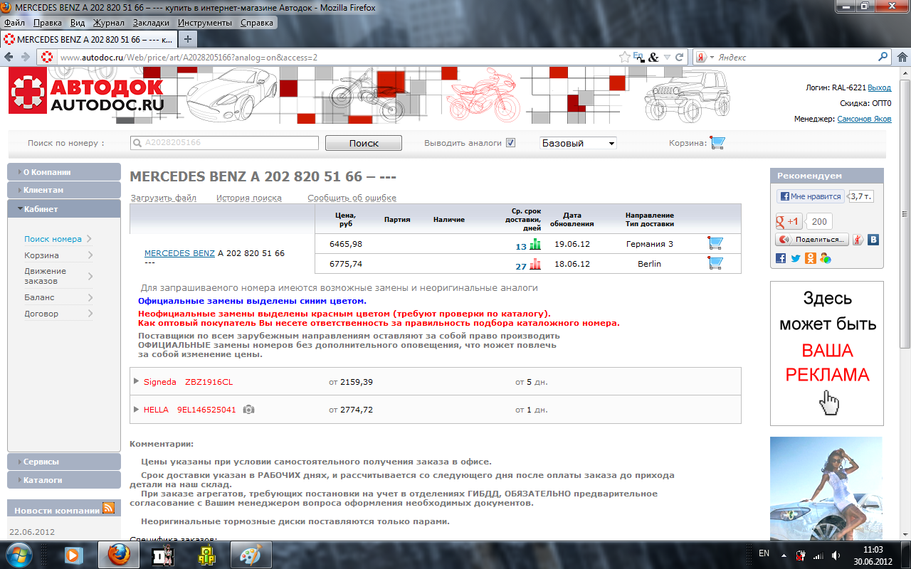This screenshot has height=569, width=911.
Task: Click the green delivery statistics bar icon
Action: (x=535, y=245)
